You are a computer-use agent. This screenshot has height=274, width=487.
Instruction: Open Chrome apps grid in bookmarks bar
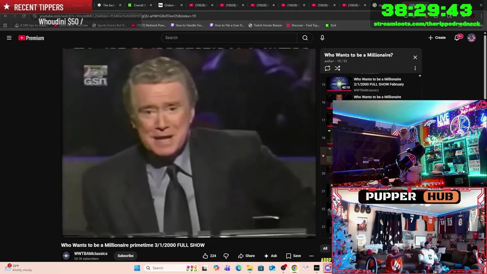click(x=5, y=25)
